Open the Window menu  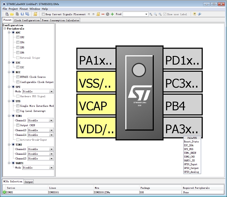pyautogui.click(x=35, y=9)
